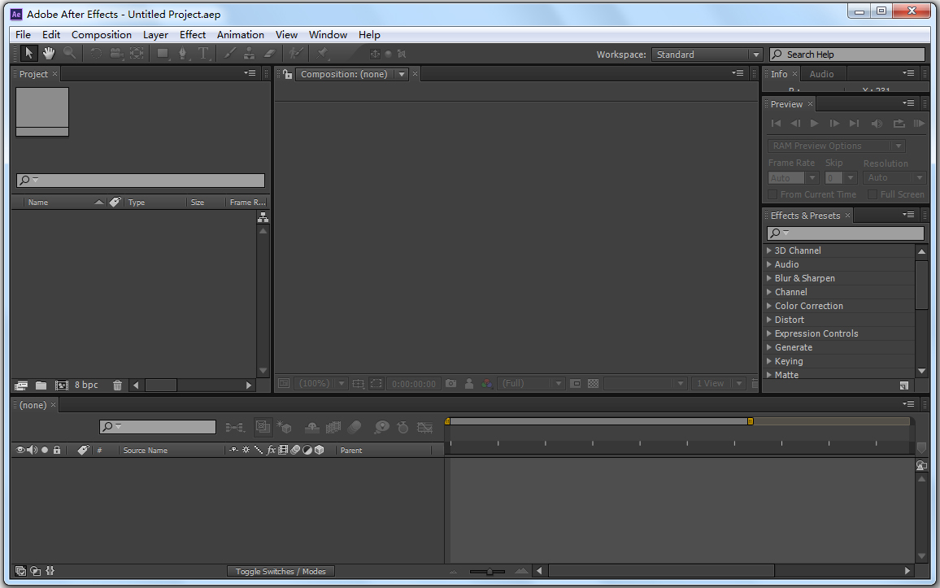This screenshot has height=588, width=940.
Task: Open project flowchart view icon
Action: [x=263, y=218]
